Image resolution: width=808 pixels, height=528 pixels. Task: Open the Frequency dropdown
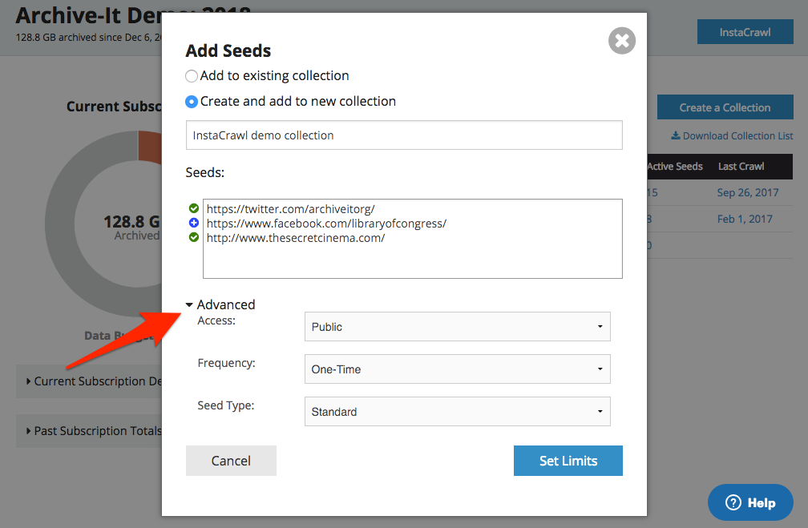tap(457, 369)
